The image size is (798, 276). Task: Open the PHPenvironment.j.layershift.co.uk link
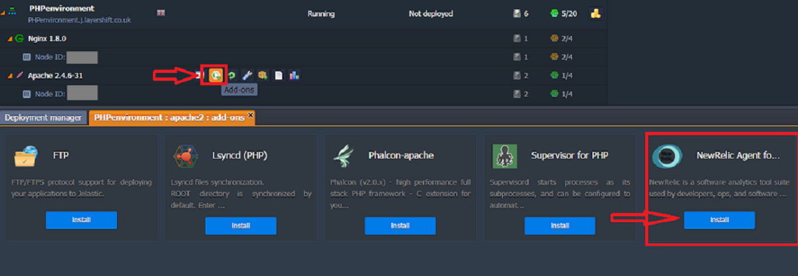pyautogui.click(x=80, y=21)
